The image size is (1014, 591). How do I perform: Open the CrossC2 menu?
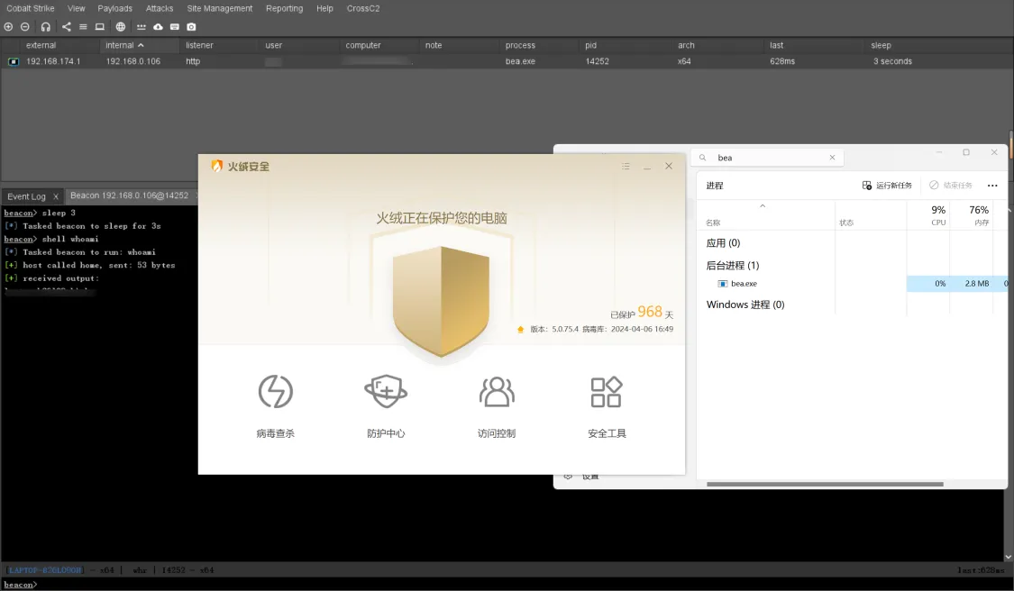pyautogui.click(x=363, y=8)
